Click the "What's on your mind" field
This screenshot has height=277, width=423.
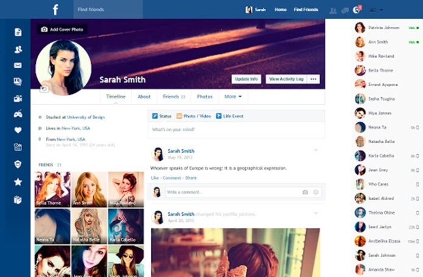pyautogui.click(x=236, y=130)
